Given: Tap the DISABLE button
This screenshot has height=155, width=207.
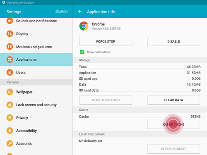Looking at the screenshot, I should coord(173,41).
